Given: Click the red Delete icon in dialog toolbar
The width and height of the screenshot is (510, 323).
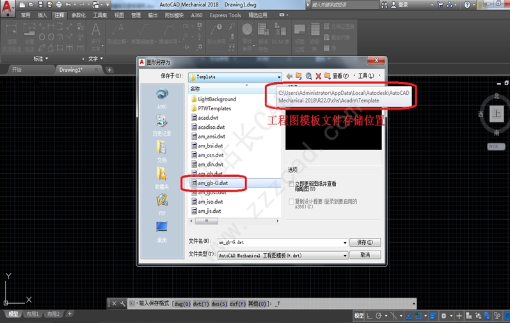Looking at the screenshot, I should point(318,76).
